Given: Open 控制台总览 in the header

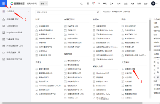Looking at the screenshot, I should (32, 3).
